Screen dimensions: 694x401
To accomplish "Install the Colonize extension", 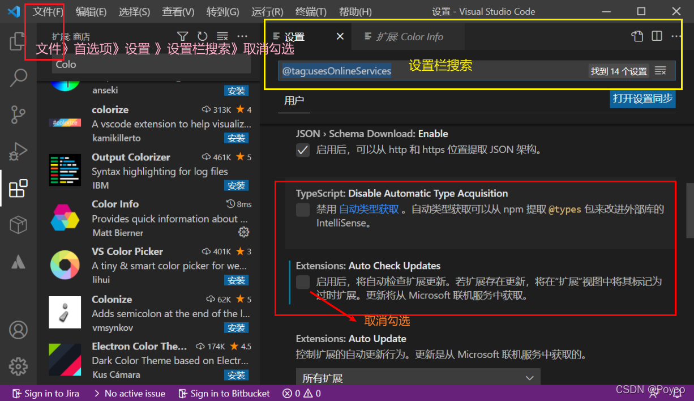I will (x=236, y=328).
